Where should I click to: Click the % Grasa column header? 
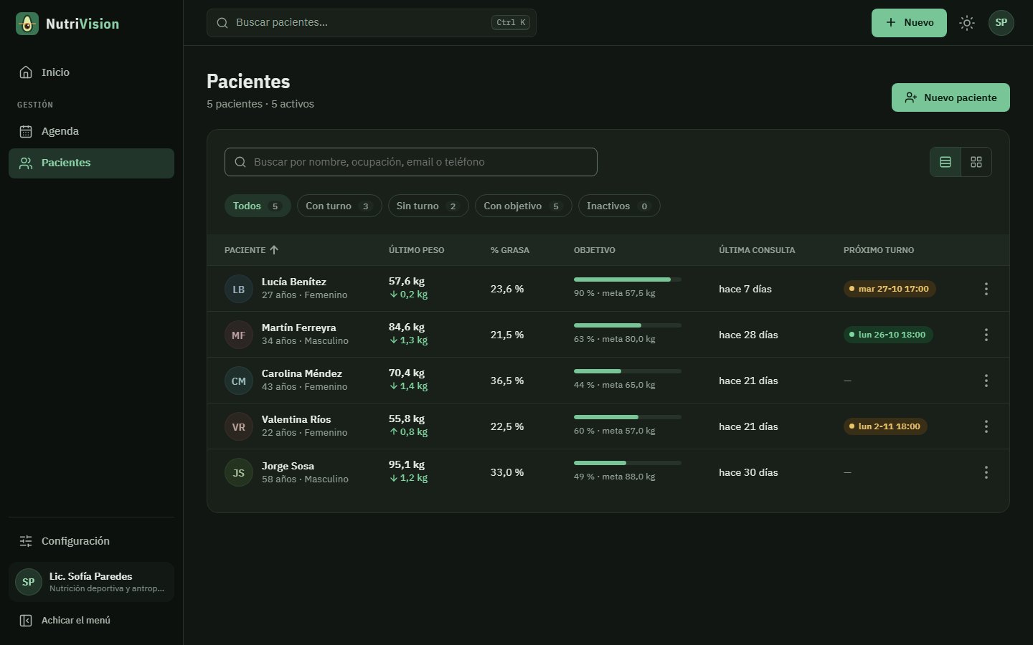tap(510, 250)
